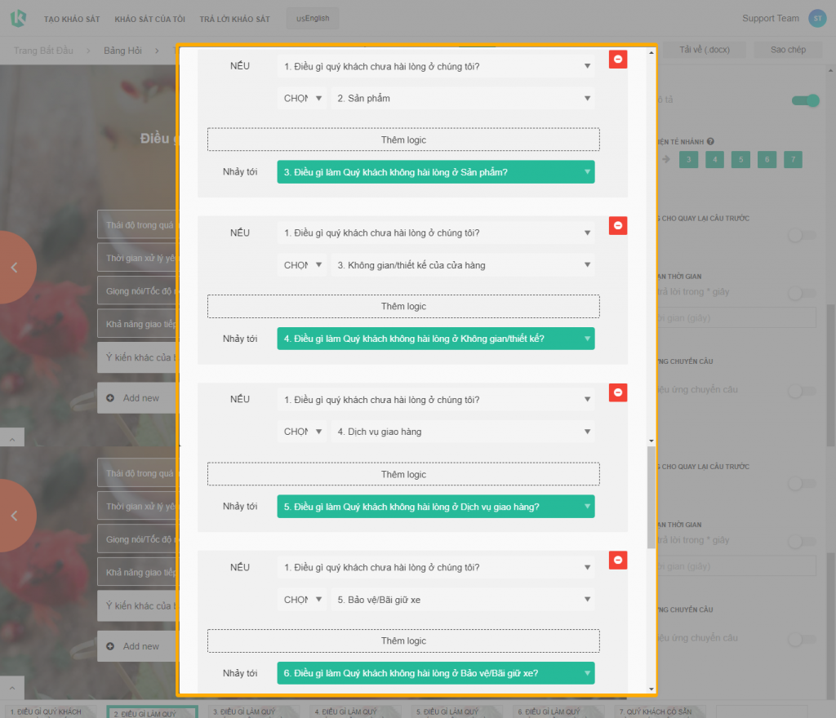Open tab 1. Điều gì quý khách
The image size is (836, 718).
51,711
